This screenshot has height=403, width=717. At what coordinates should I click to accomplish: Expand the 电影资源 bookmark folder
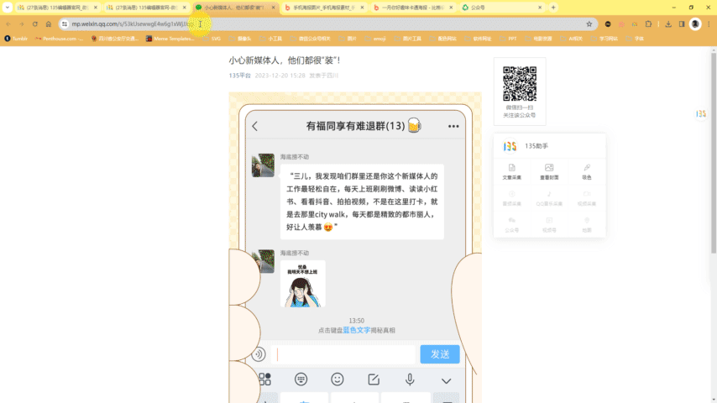pyautogui.click(x=539, y=39)
